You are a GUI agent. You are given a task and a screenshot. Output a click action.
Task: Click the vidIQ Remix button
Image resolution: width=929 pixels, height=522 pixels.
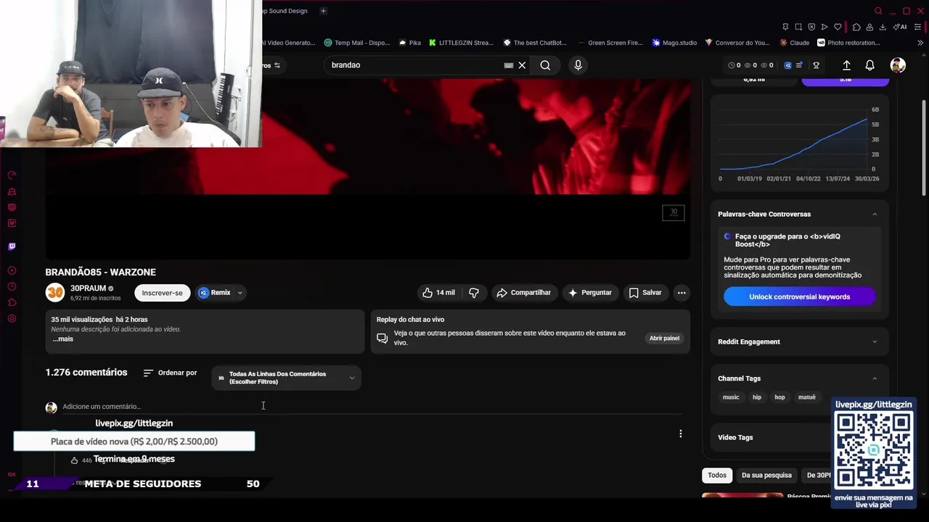215,293
